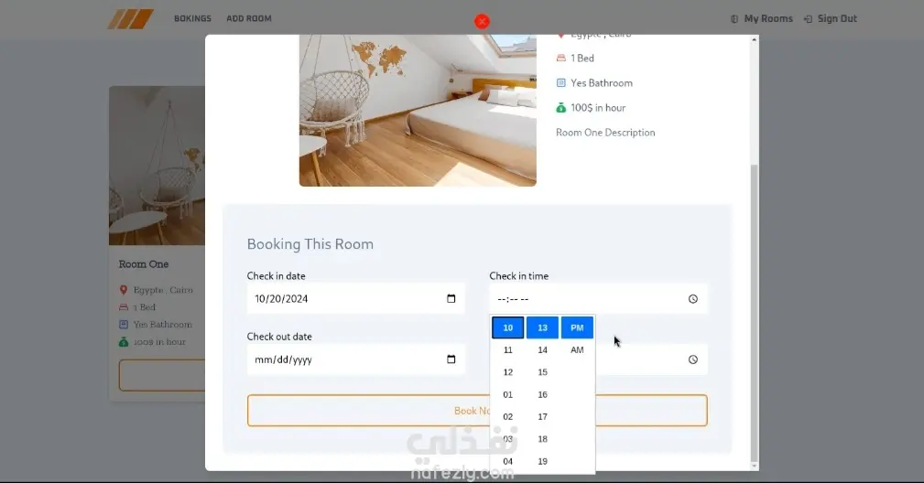The image size is (924, 483).
Task: Select minute 13 in time picker
Action: 543,327
